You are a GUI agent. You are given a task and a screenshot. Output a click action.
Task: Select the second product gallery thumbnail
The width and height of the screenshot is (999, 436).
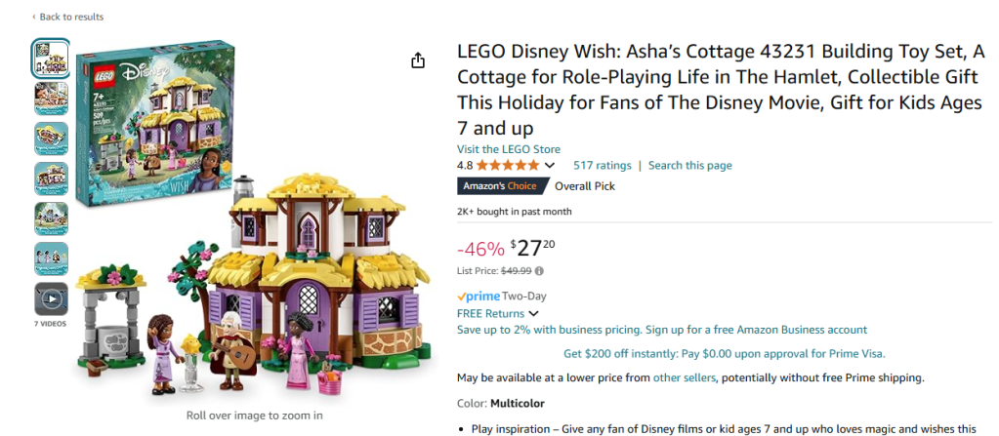click(x=51, y=99)
